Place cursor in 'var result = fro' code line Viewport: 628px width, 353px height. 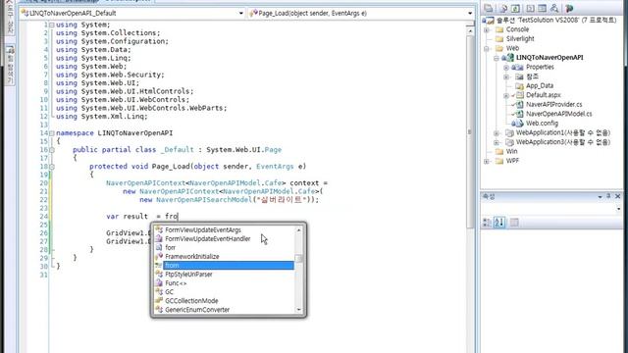142,217
